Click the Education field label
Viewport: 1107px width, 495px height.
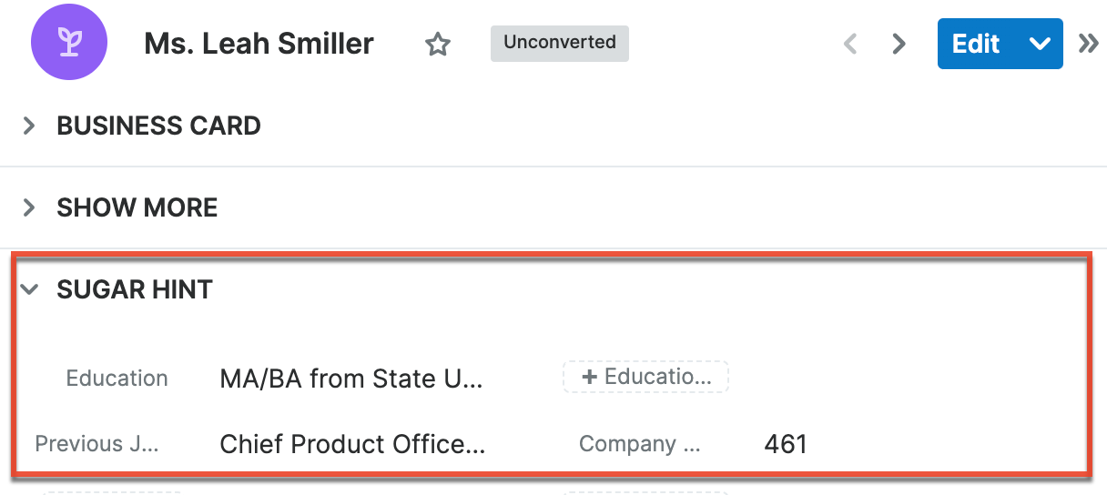tap(117, 379)
